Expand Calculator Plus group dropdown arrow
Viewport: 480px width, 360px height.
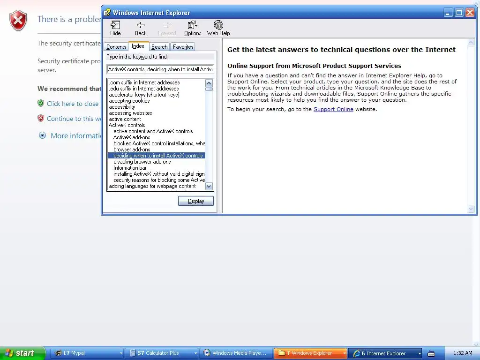pyautogui.click(x=195, y=353)
